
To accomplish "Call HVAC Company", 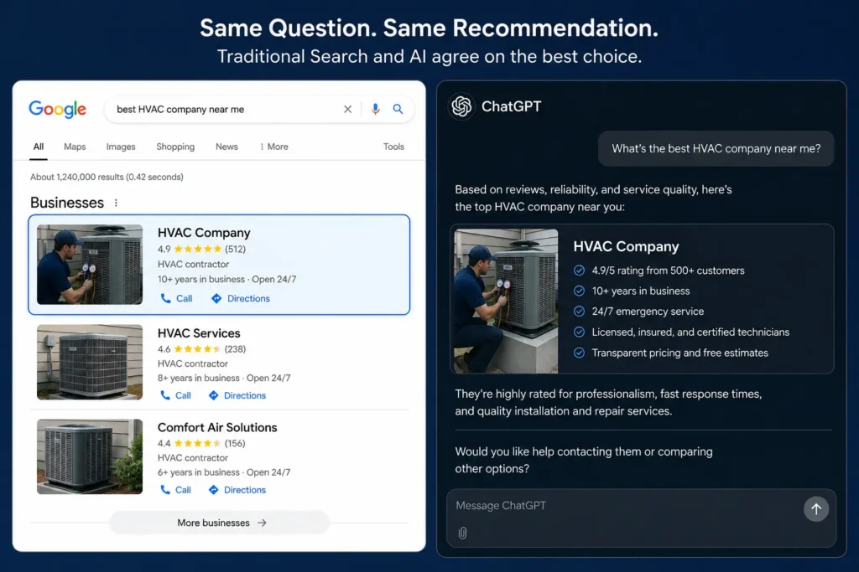I will (x=176, y=299).
